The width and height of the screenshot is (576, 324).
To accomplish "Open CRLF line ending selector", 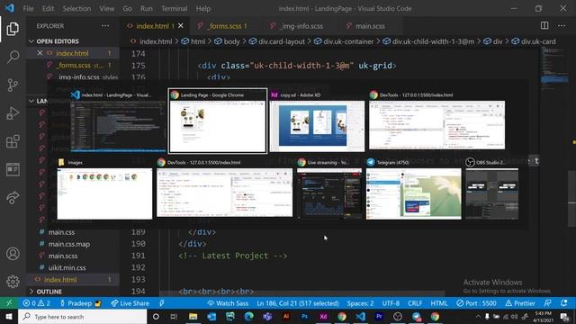I will pos(415,303).
